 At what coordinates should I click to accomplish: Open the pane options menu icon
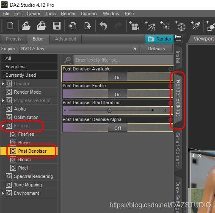coord(178,38)
